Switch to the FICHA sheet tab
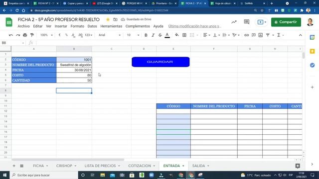 [38, 166]
